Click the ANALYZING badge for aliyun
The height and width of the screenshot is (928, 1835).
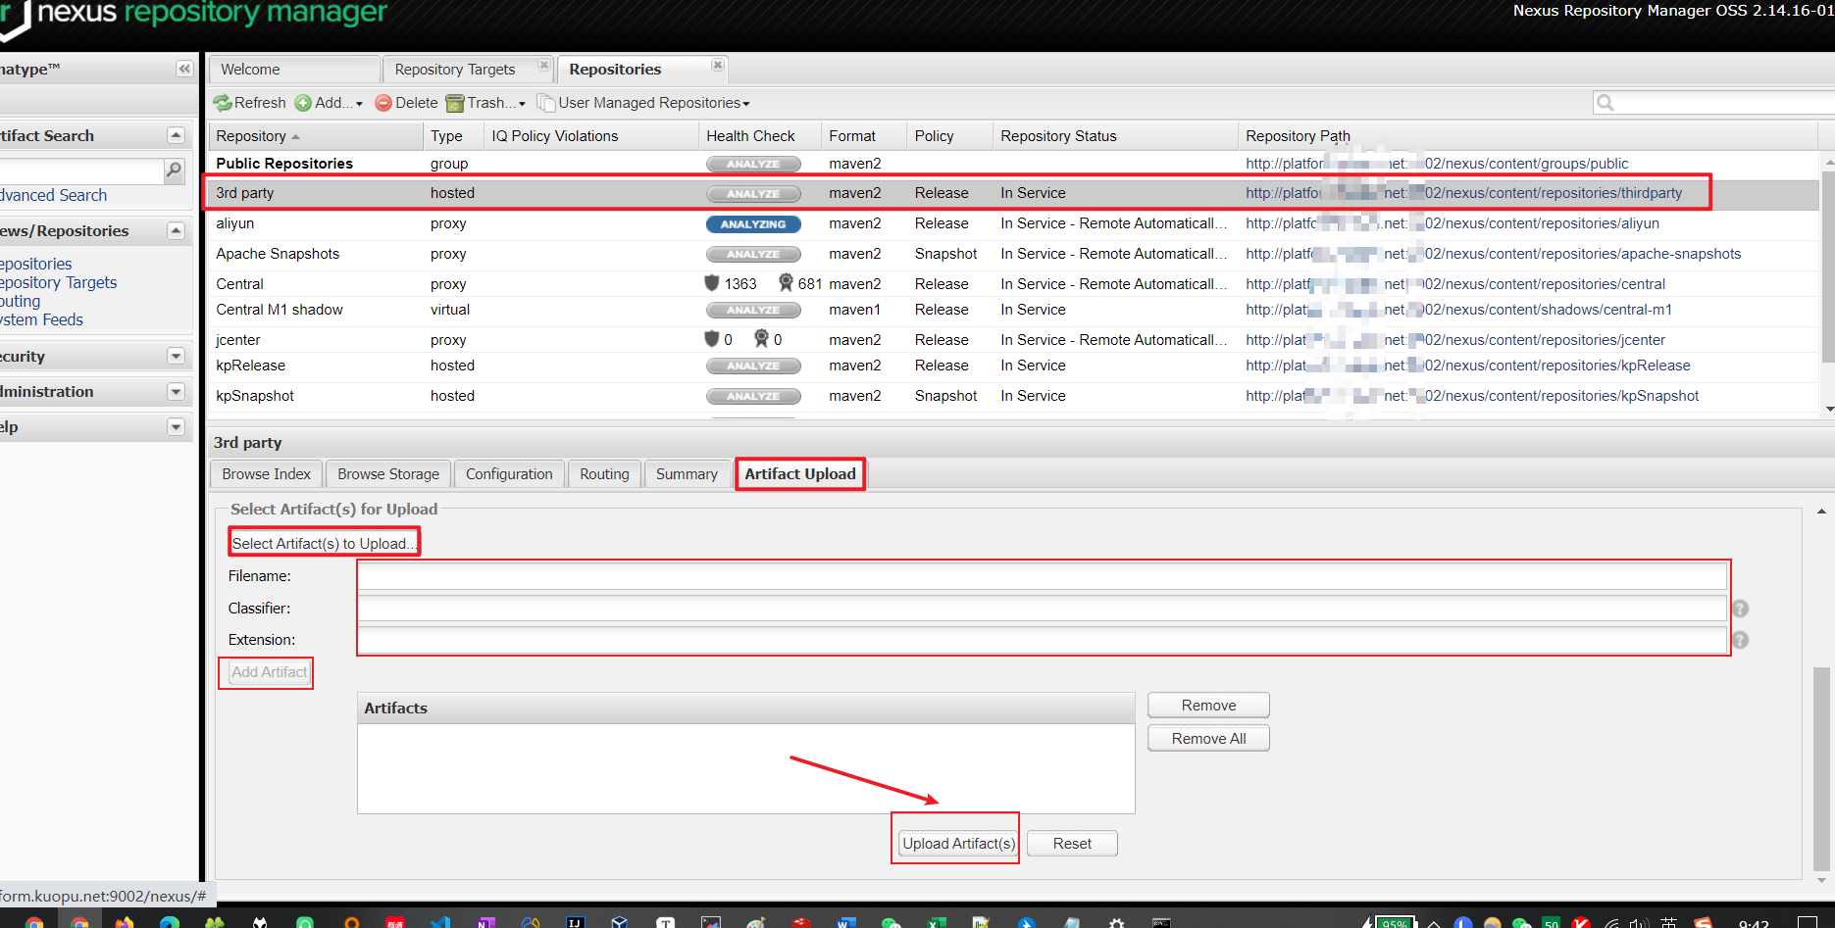click(753, 224)
